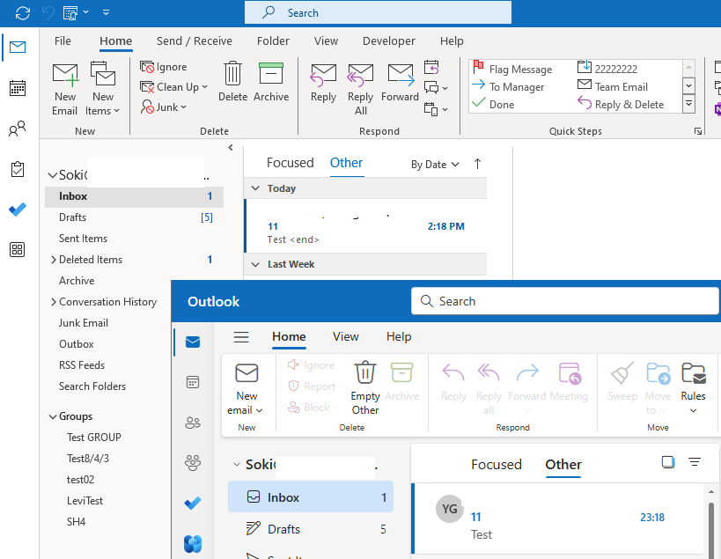Expand the Conversation History folder
The image size is (721, 559).
(54, 302)
